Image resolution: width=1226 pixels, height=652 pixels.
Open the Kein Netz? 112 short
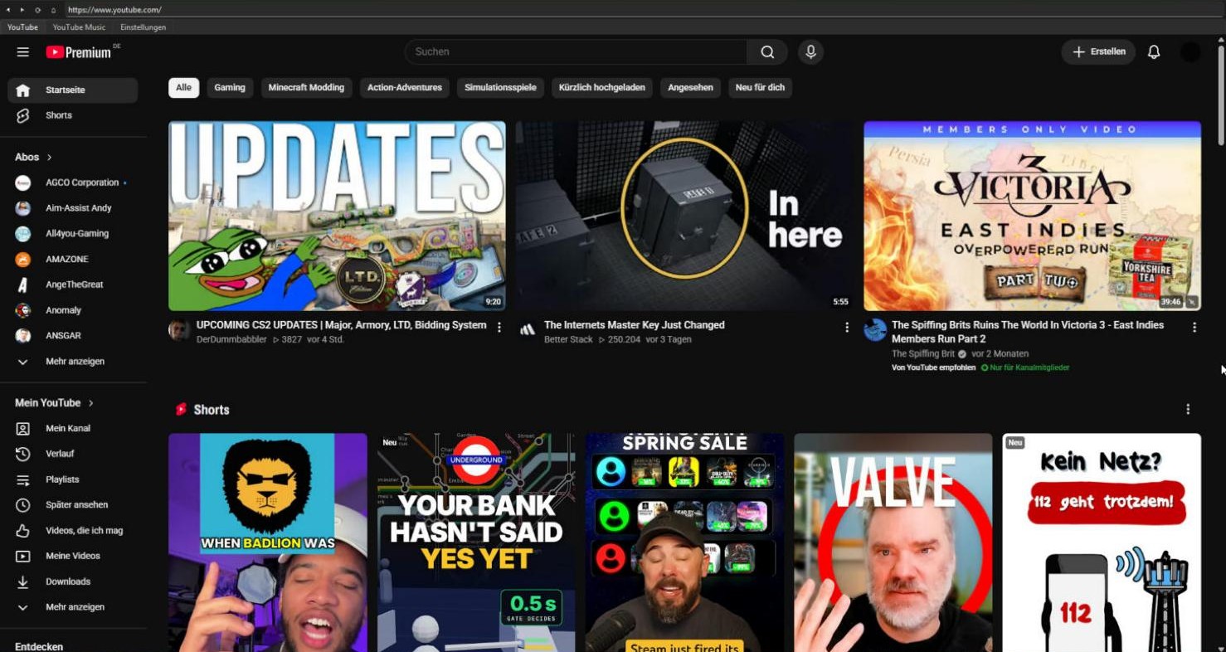[x=1102, y=543]
